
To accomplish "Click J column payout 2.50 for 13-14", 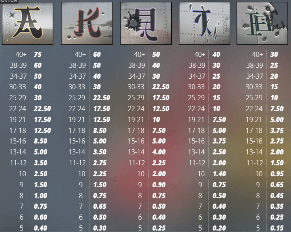I will (219, 152).
